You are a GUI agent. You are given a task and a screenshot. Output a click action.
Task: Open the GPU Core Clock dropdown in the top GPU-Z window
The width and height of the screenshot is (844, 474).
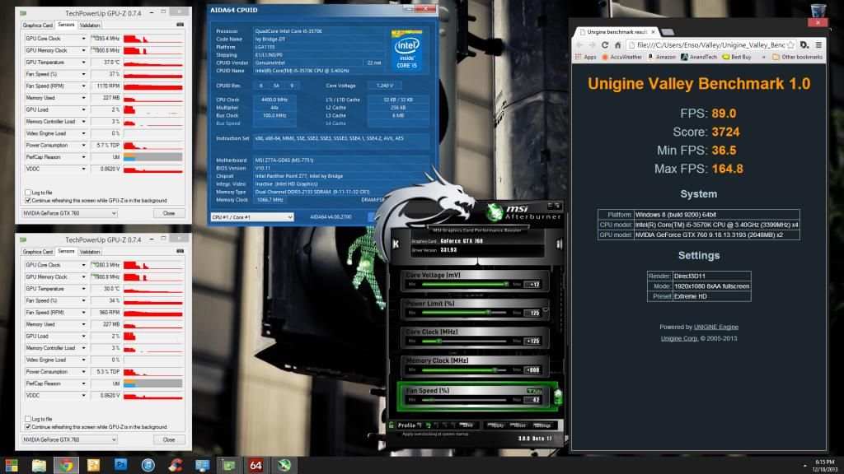[x=83, y=39]
